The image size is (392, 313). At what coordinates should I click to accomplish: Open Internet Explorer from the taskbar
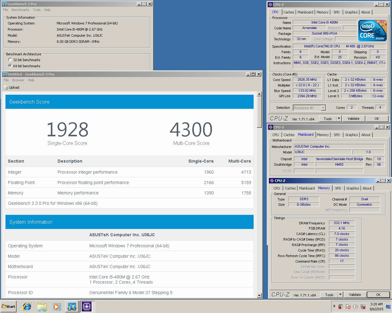[27, 306]
